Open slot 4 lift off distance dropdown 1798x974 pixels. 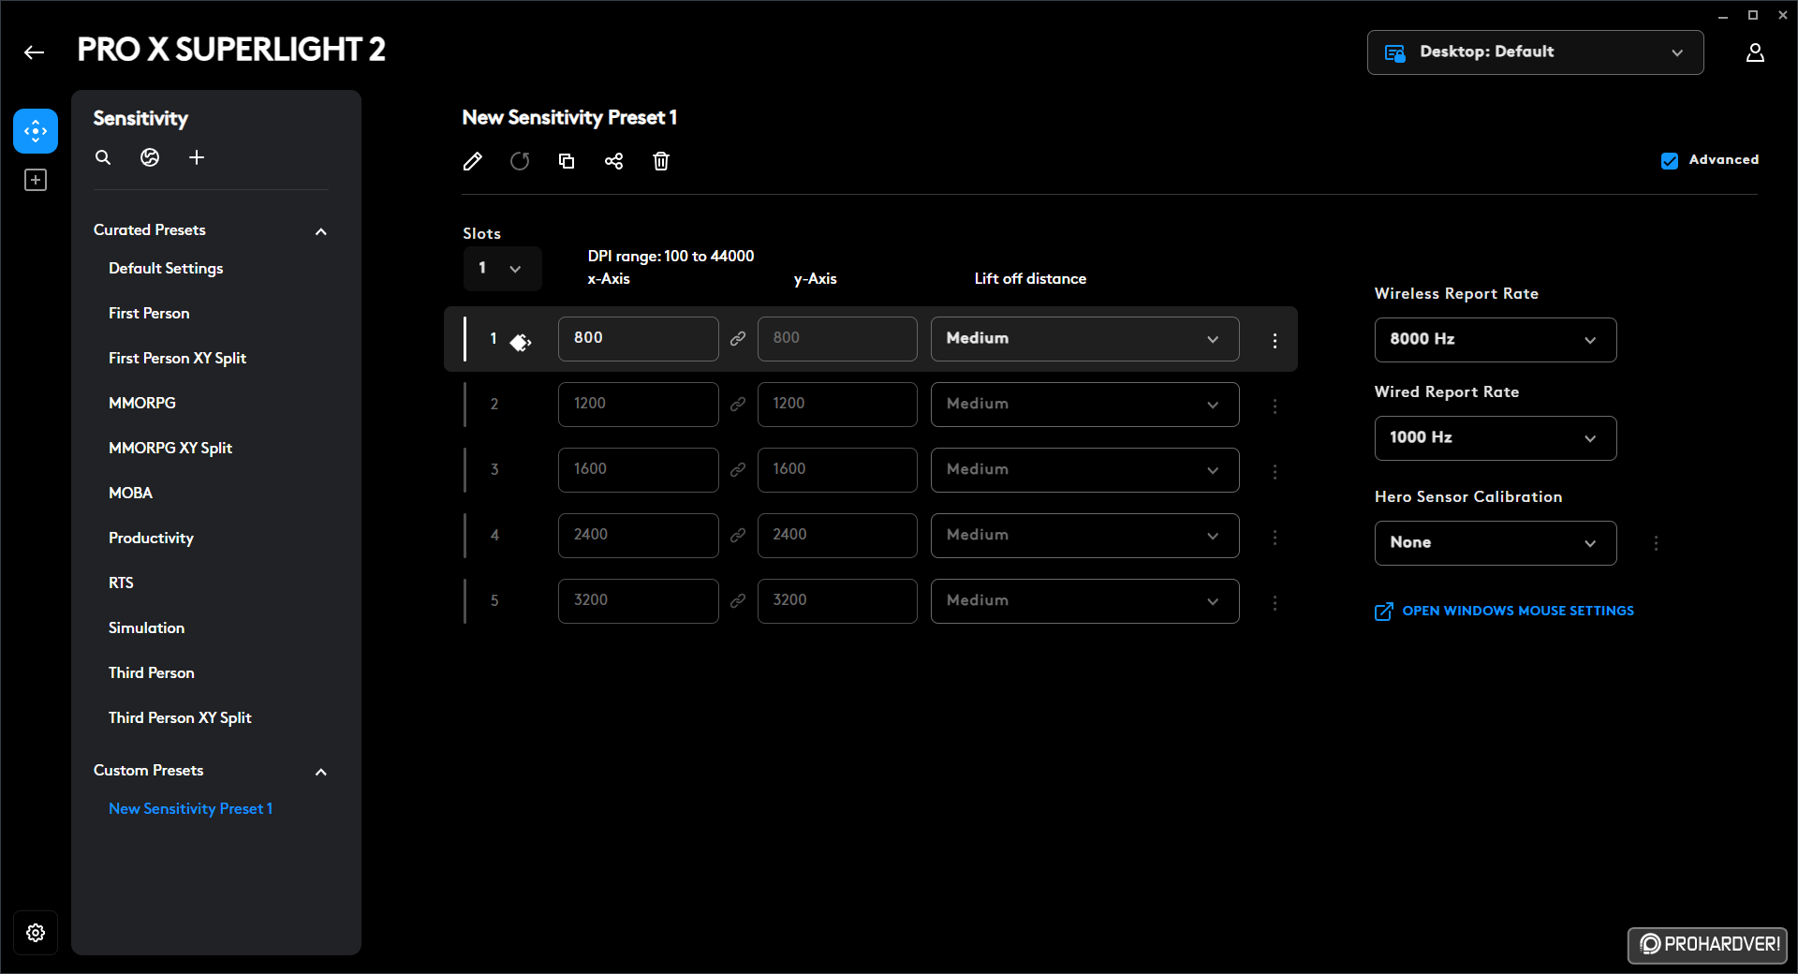(x=1084, y=536)
